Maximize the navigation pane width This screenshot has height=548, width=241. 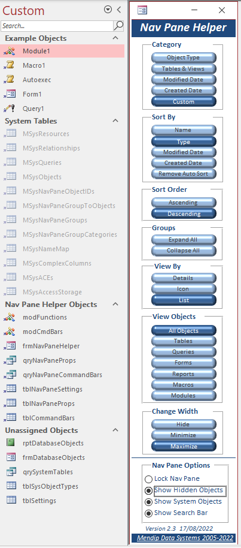(184, 447)
